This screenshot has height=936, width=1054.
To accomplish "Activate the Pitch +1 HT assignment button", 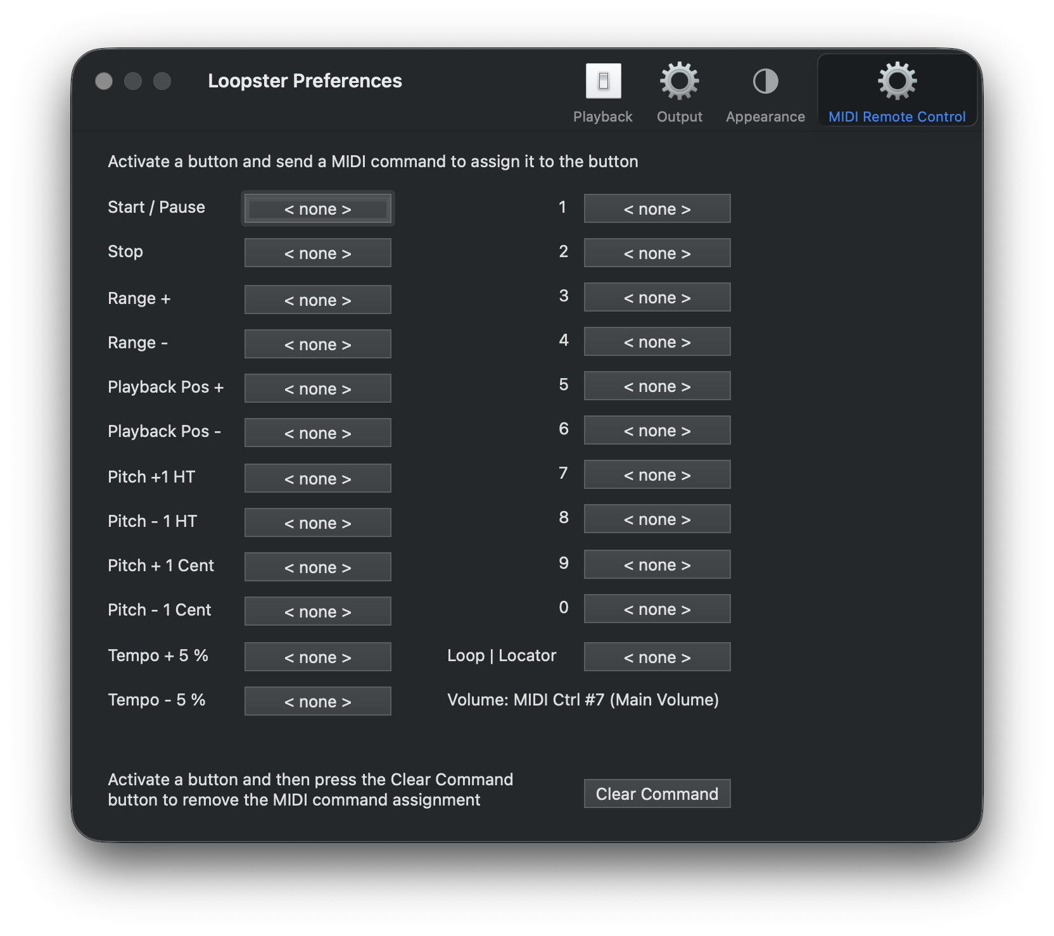I will click(x=318, y=478).
